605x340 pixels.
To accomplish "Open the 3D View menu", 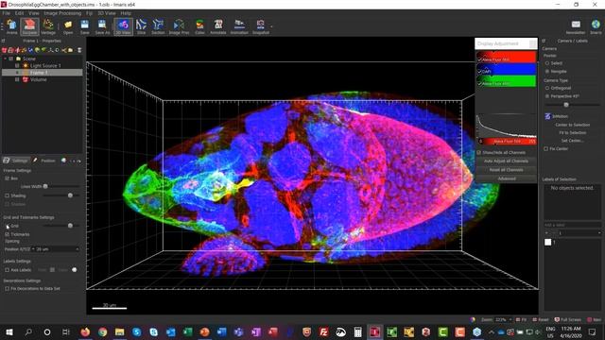I will tap(107, 13).
